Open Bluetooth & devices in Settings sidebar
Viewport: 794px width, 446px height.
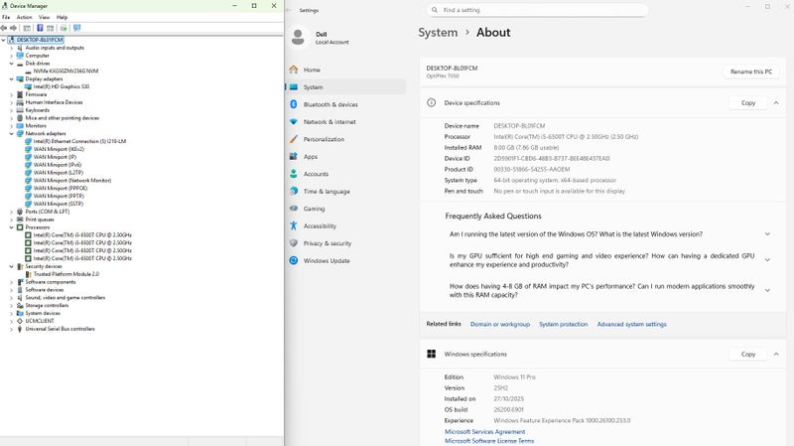coord(331,104)
